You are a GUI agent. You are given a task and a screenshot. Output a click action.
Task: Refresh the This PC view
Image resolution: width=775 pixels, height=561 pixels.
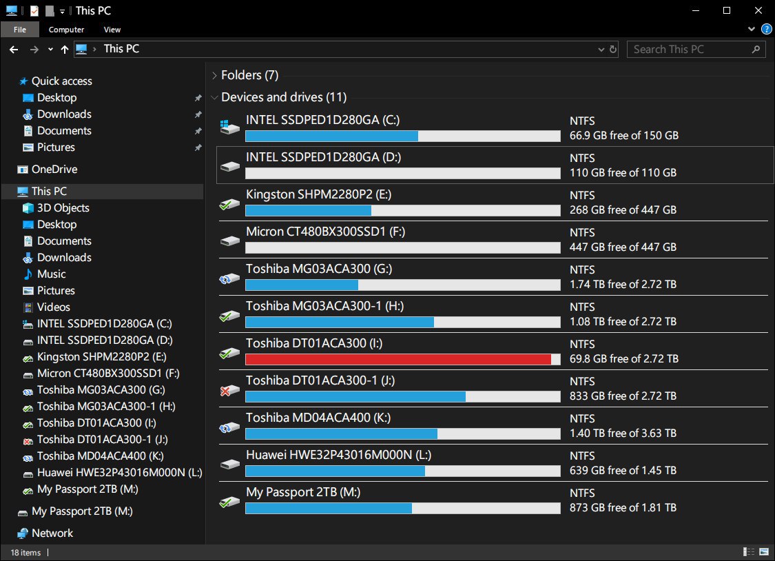point(613,50)
